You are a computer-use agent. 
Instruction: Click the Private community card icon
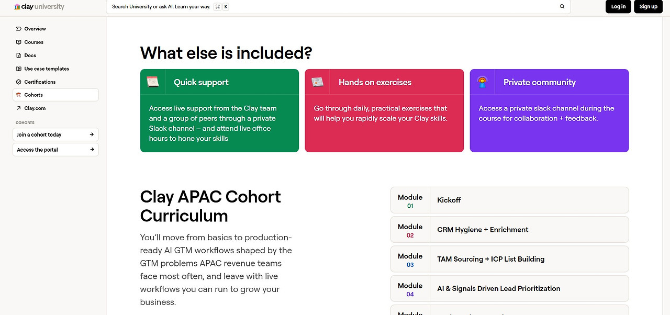click(482, 82)
